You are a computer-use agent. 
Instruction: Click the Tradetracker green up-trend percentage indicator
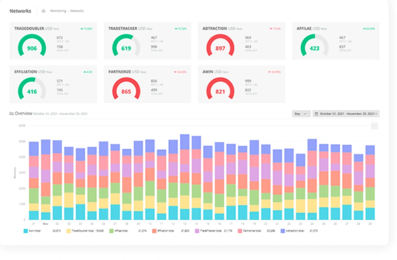[181, 29]
